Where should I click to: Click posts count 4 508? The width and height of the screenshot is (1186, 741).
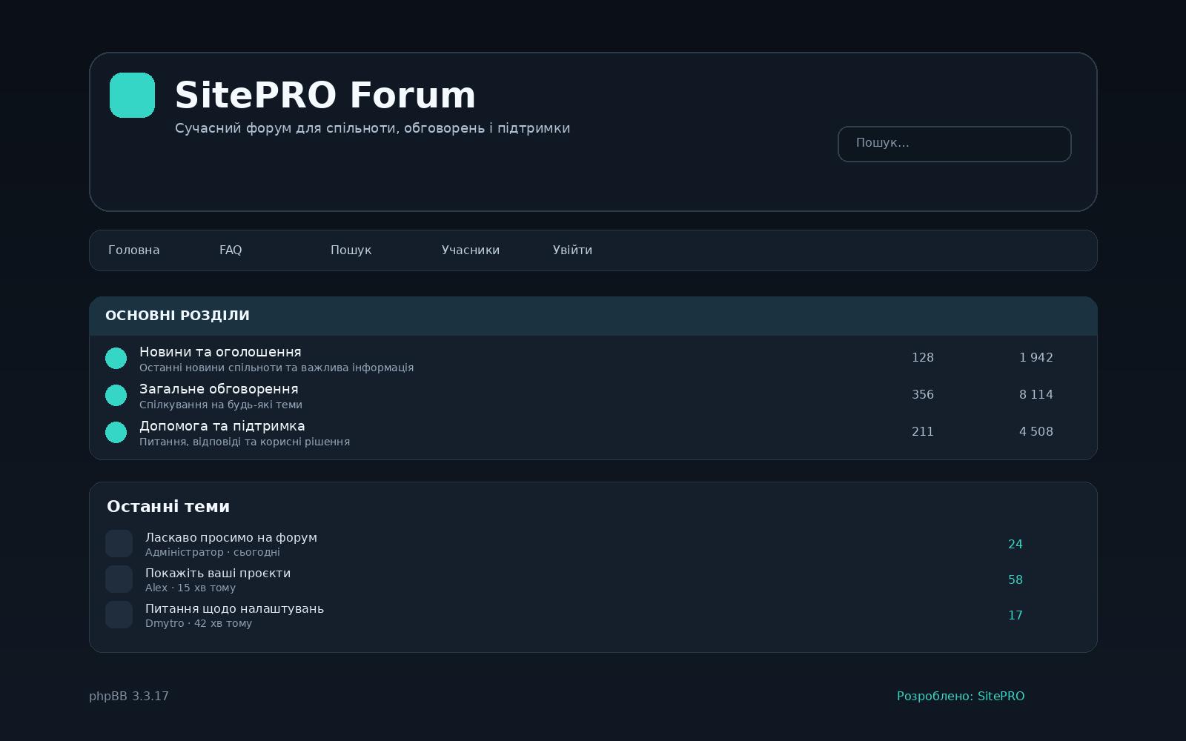(x=1036, y=432)
